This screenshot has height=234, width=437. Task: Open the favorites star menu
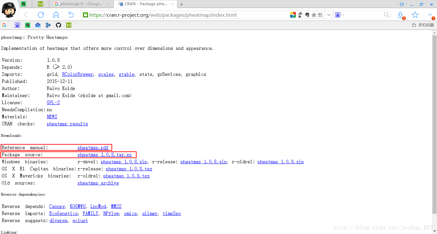(415, 15)
